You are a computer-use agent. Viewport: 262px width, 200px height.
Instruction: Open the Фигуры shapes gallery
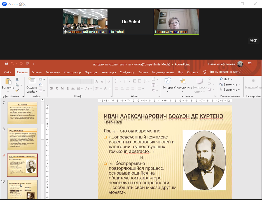[x=167, y=81]
